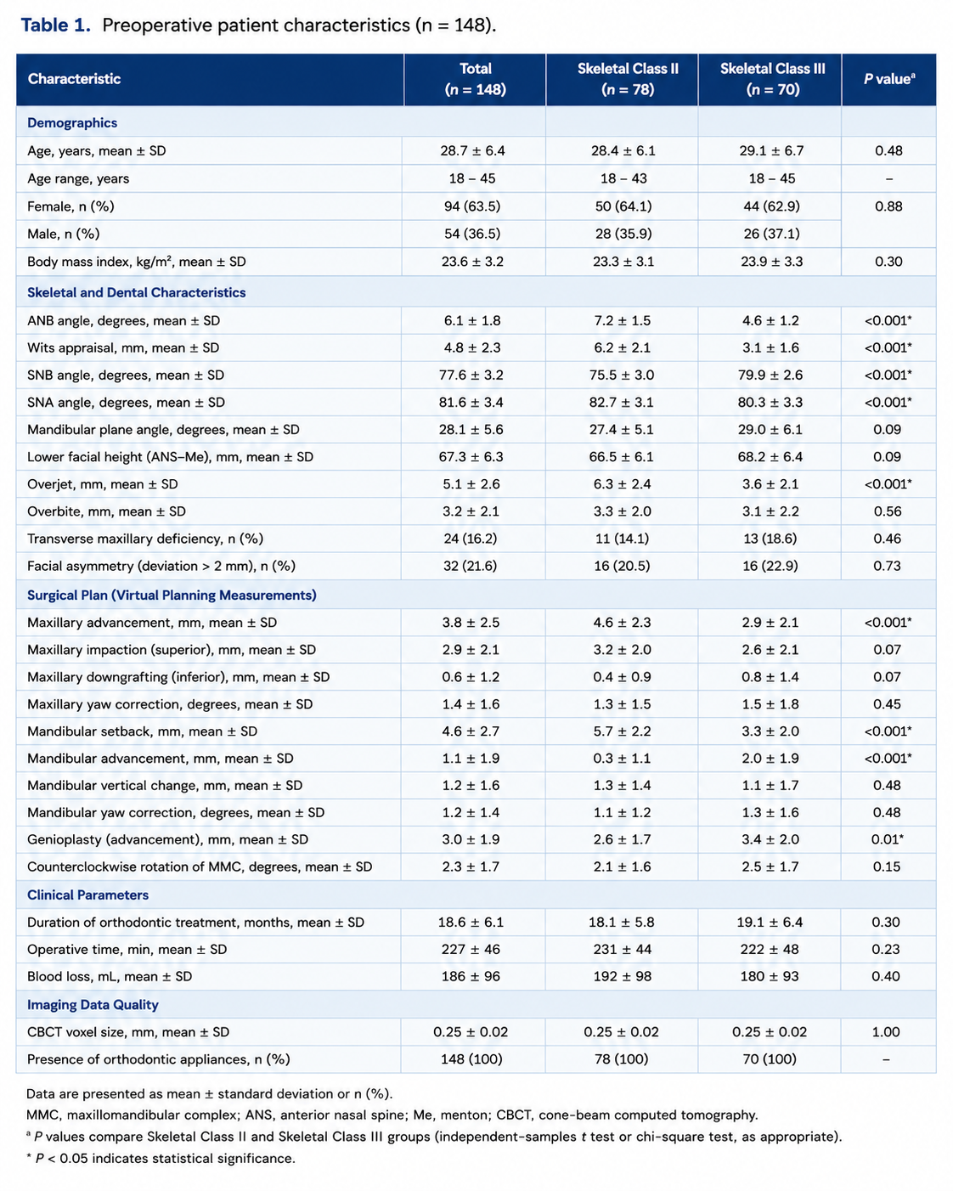Image resolution: width=953 pixels, height=1191 pixels.
Task: Click the Skeletal Class III column header
Action: pyautogui.click(x=772, y=79)
